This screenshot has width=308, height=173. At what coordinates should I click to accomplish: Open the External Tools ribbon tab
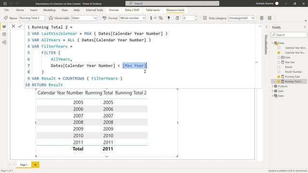[94, 10]
